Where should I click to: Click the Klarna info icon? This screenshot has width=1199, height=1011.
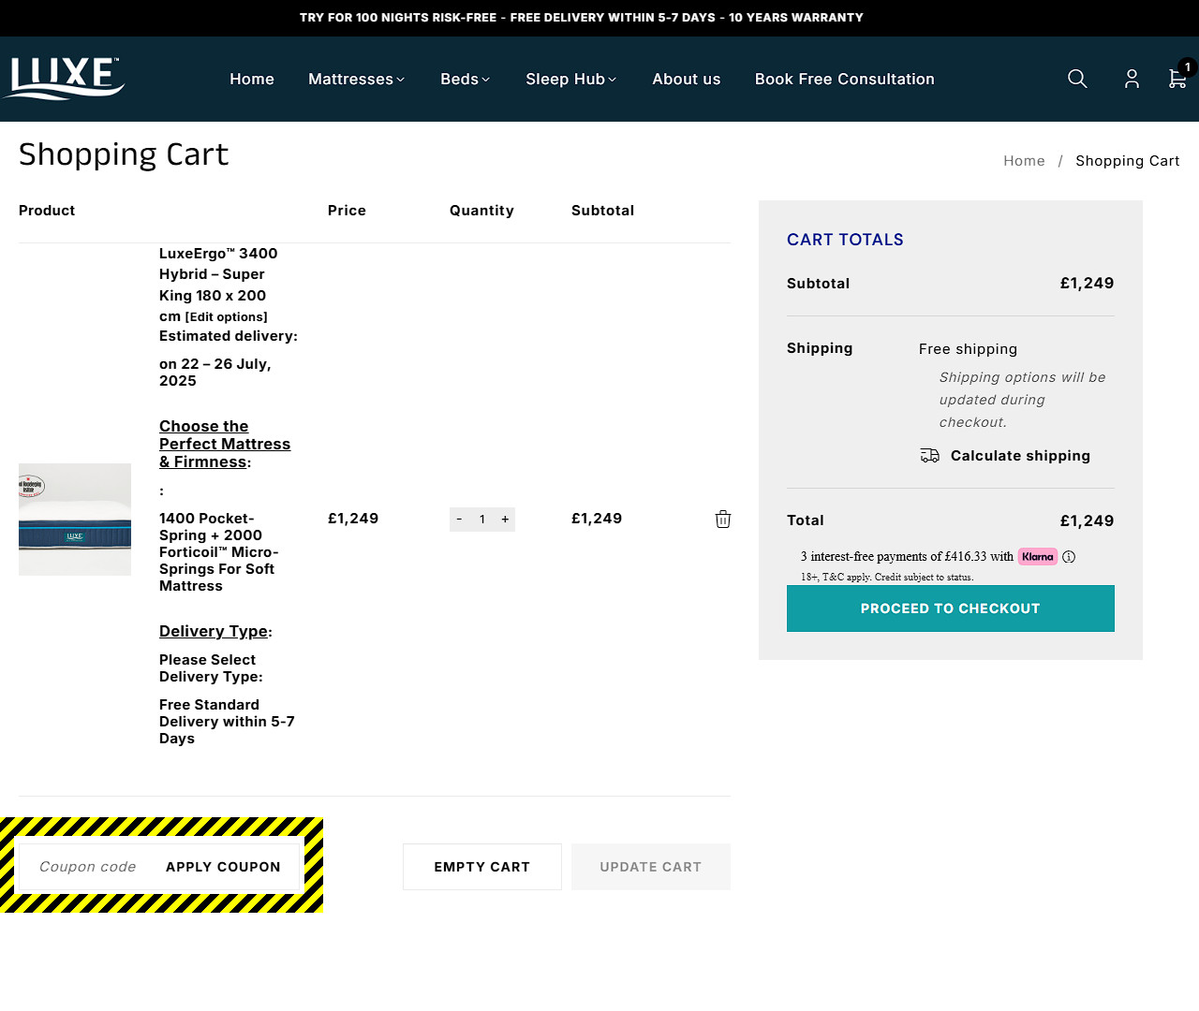point(1069,557)
